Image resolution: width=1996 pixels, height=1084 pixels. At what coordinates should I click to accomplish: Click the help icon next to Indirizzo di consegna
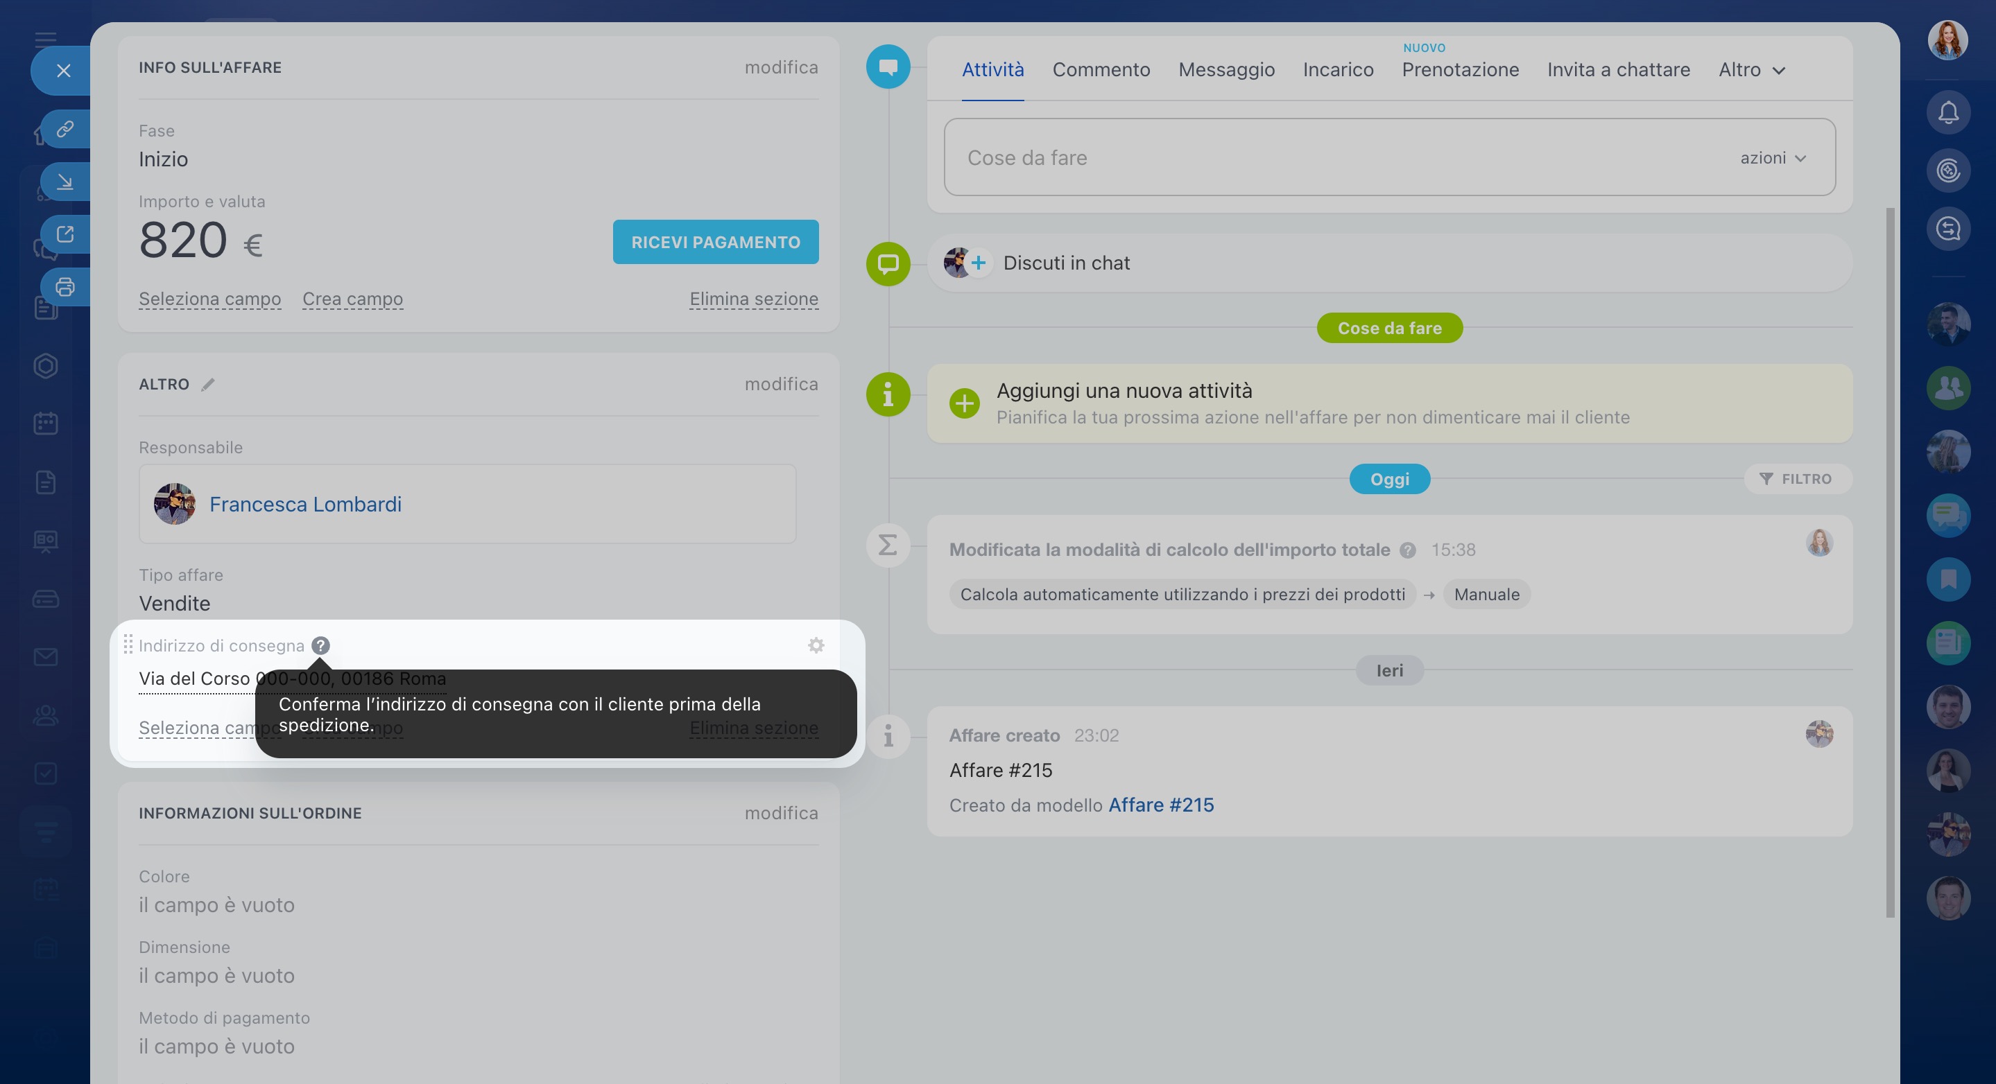(321, 646)
